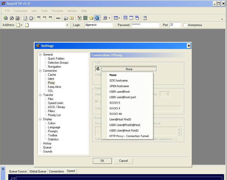Click the PASV mode toolbar icon
227x180 pixels.
click(58, 18)
